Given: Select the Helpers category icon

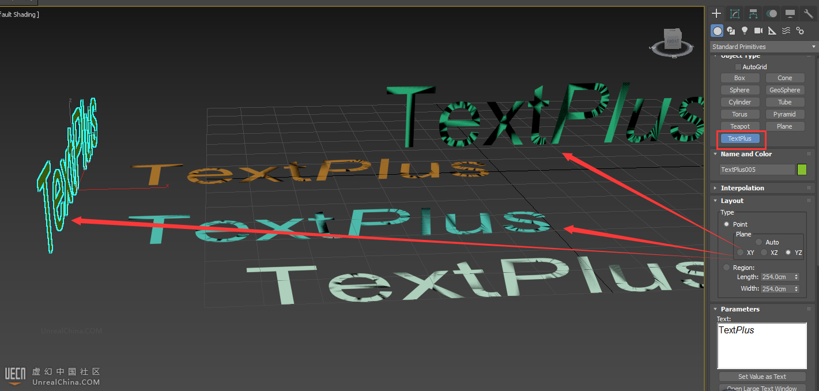Looking at the screenshot, I should 772,31.
